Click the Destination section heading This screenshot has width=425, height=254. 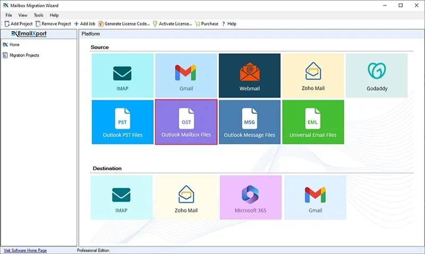coord(107,168)
